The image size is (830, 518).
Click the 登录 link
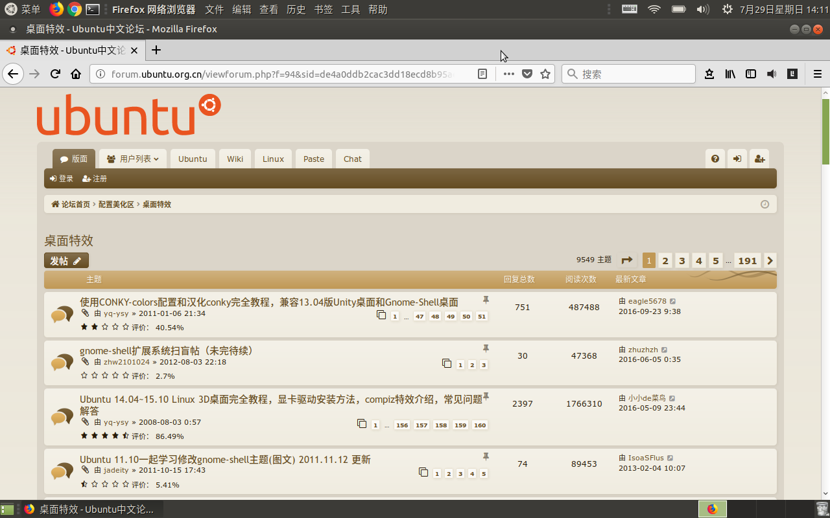coord(62,179)
